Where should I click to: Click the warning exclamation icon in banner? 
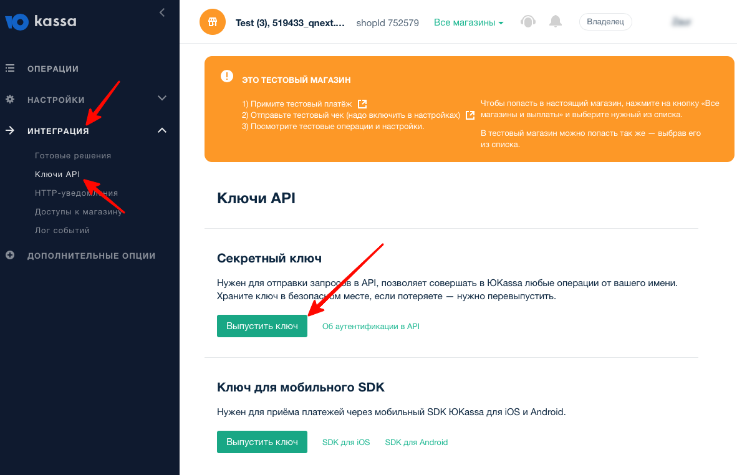pyautogui.click(x=226, y=76)
